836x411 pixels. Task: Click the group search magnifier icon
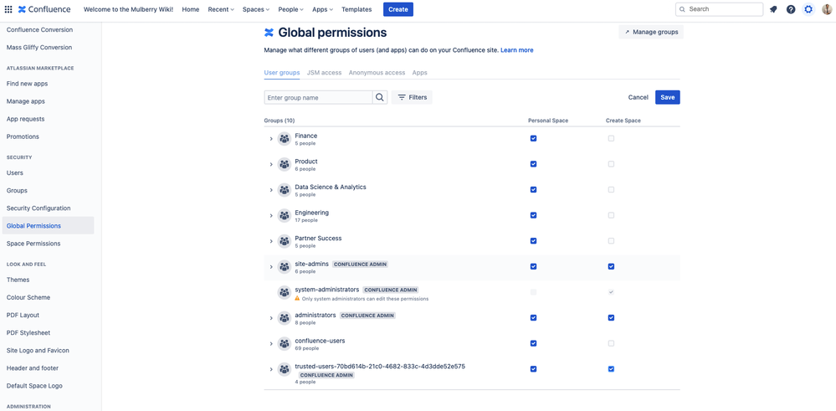380,97
